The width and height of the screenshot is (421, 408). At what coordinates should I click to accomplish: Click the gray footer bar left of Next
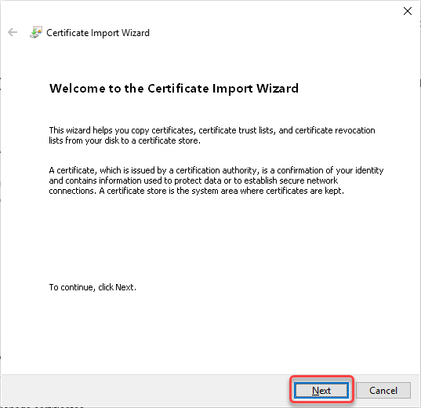point(145,390)
